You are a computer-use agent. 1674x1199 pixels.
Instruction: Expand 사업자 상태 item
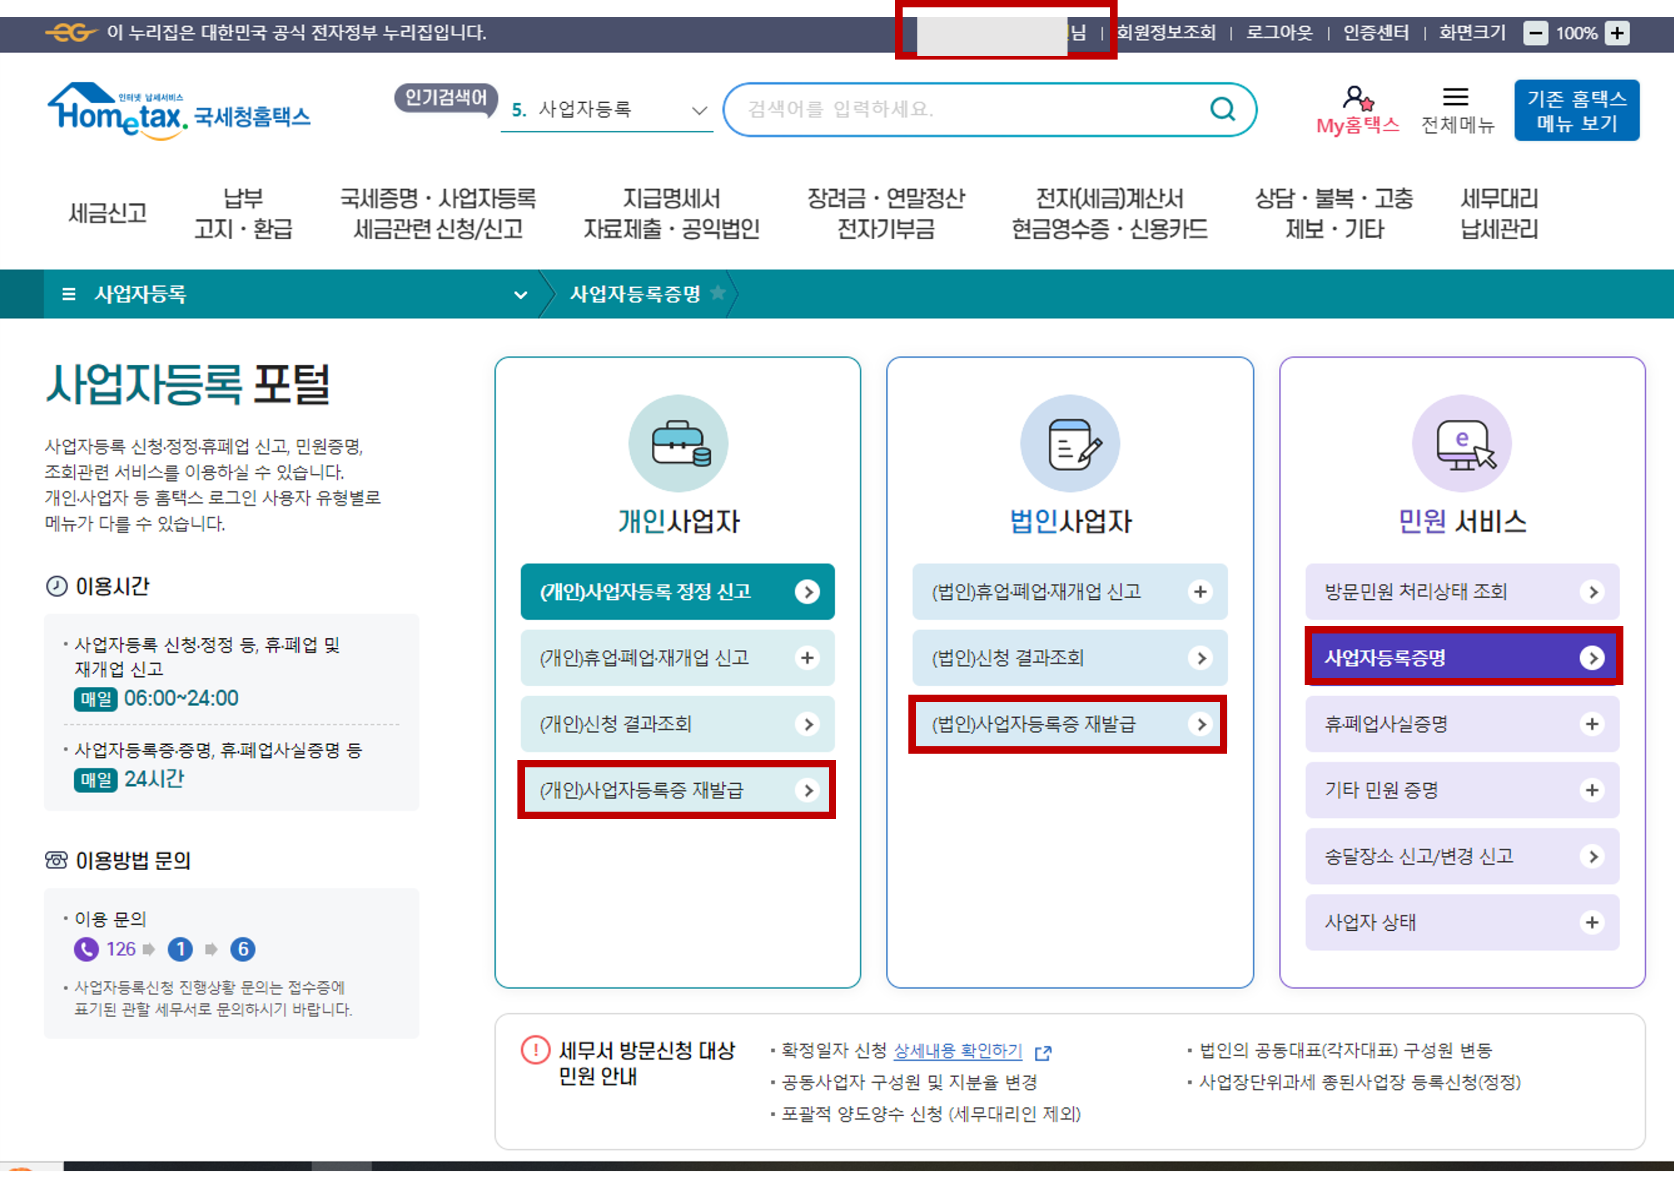click(x=1592, y=922)
